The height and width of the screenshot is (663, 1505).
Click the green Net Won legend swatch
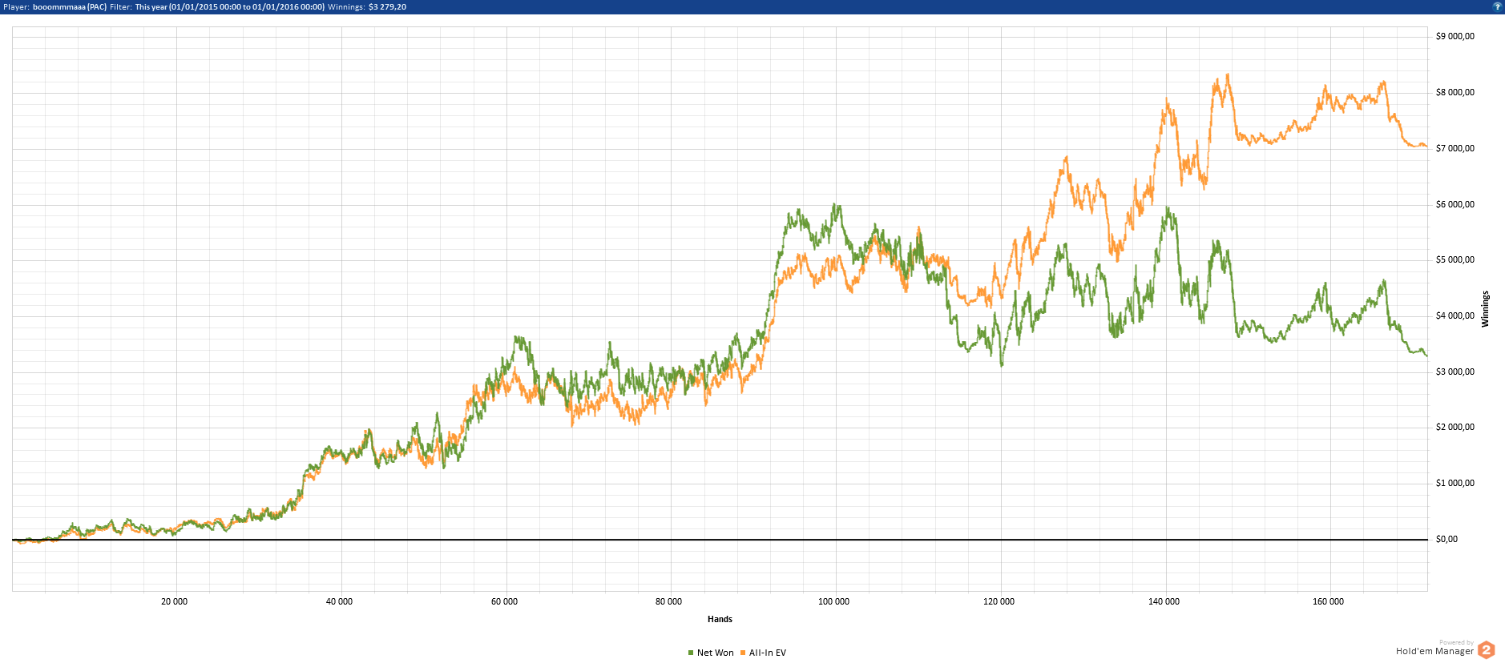click(691, 653)
